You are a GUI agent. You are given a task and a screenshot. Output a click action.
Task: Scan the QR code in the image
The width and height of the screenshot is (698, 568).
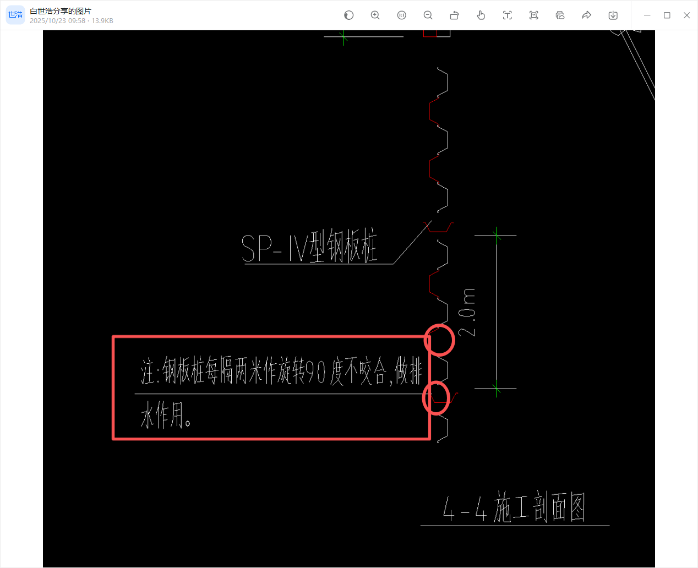click(533, 15)
